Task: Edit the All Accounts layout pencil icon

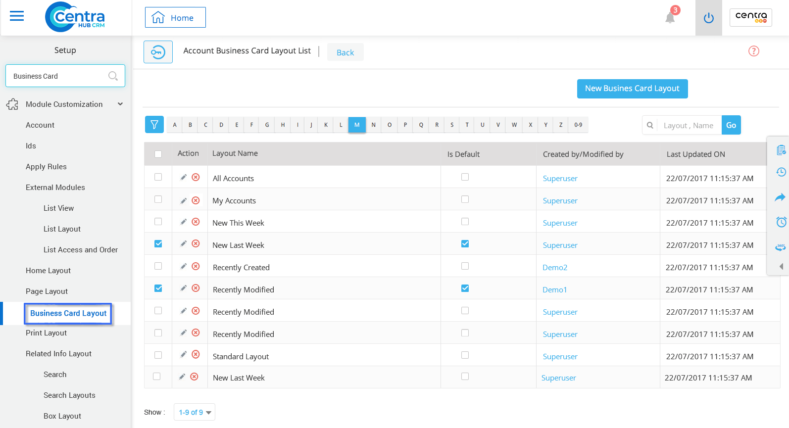Action: click(x=184, y=177)
